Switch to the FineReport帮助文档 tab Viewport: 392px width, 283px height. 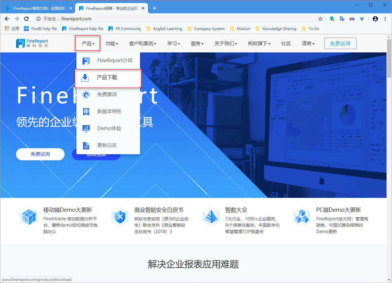point(38,8)
